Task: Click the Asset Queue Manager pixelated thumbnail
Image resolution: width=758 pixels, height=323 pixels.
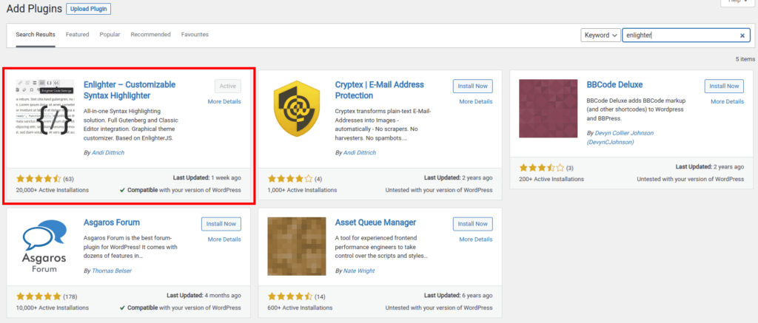Action: tap(296, 246)
